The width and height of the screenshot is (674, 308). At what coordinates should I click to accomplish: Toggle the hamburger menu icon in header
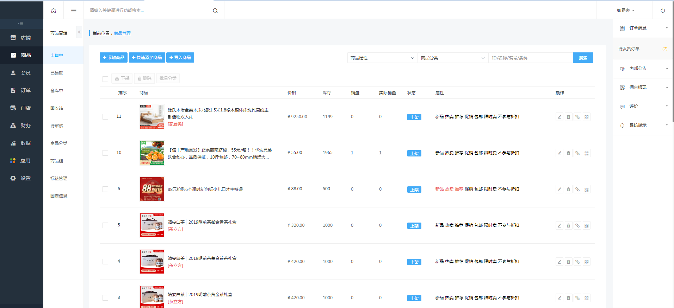pyautogui.click(x=74, y=11)
